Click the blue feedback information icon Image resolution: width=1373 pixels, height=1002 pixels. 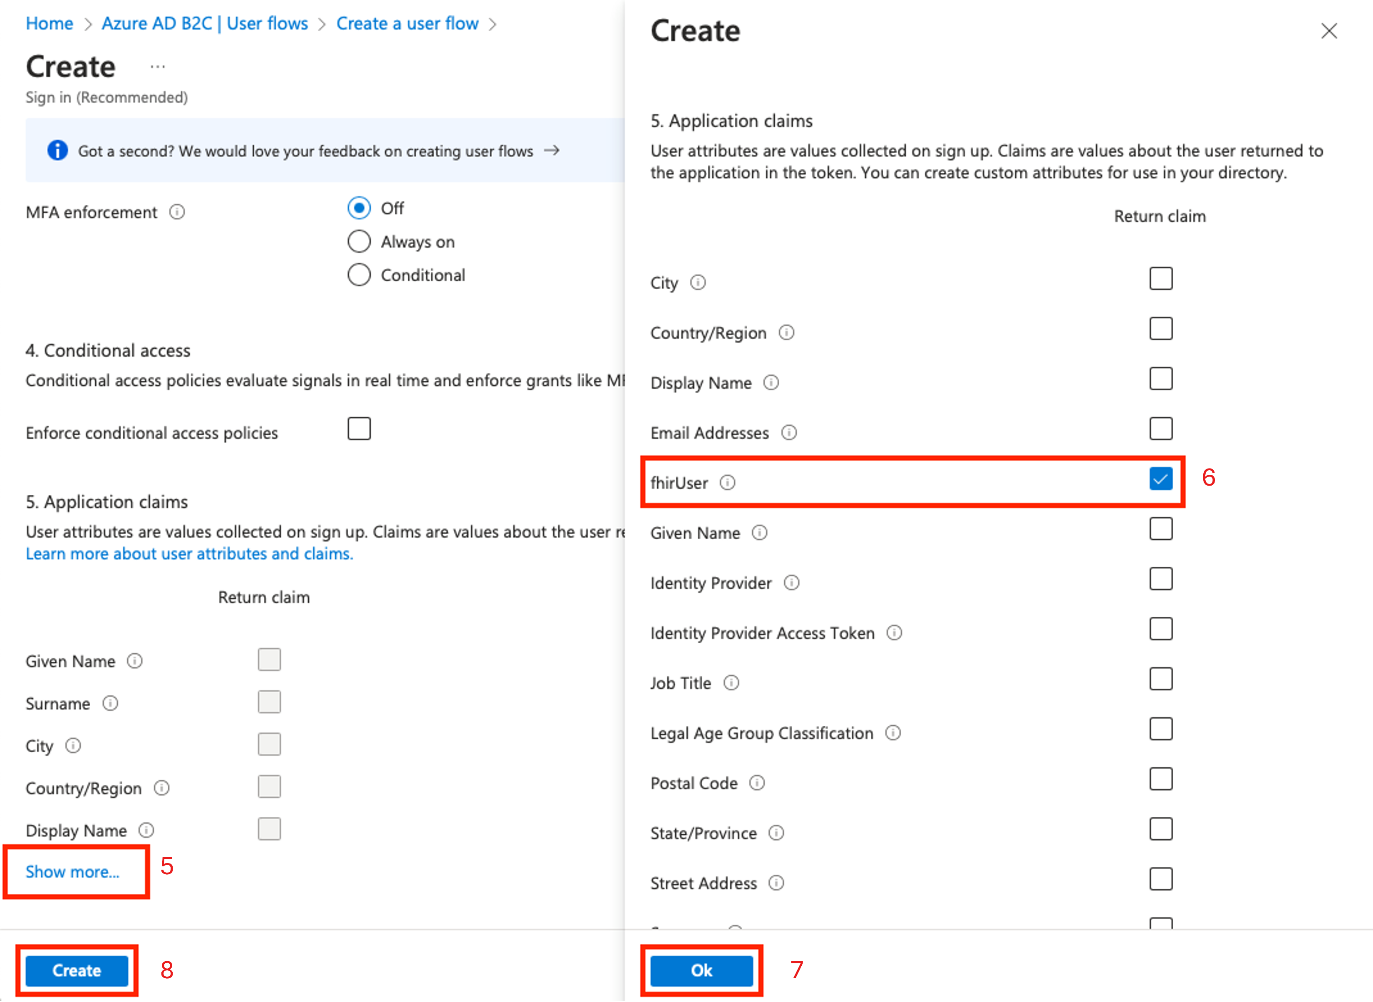57,150
